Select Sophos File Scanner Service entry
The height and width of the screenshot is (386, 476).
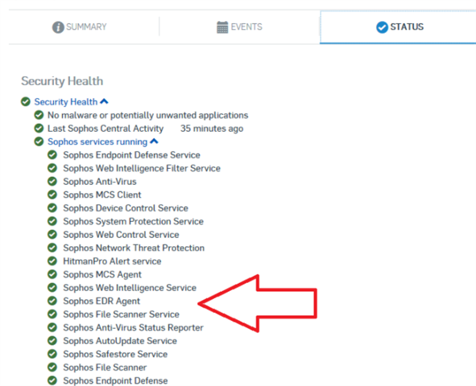(x=121, y=314)
